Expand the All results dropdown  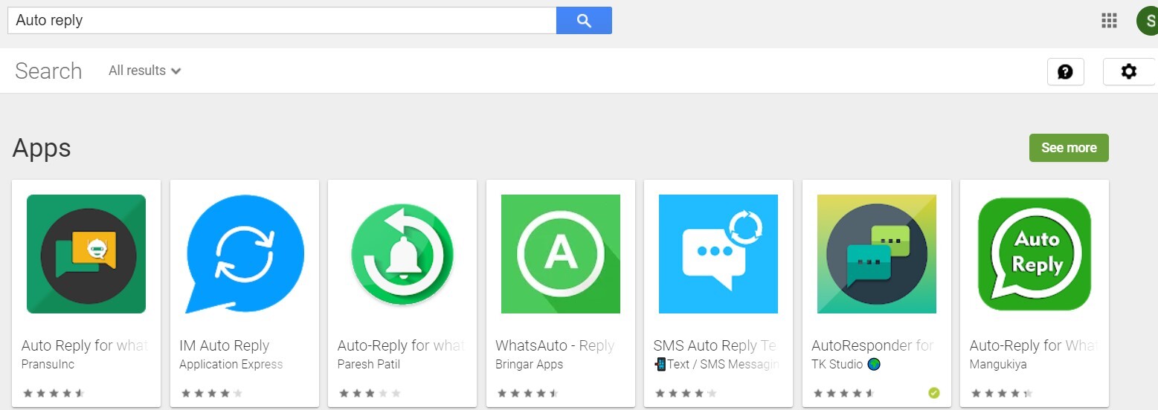click(145, 71)
